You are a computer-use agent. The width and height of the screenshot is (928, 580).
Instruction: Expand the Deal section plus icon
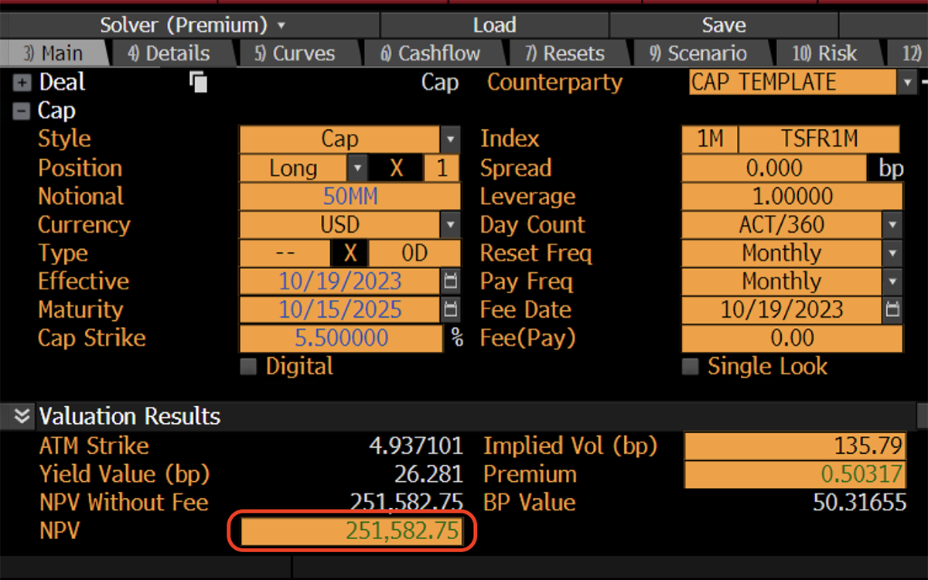(22, 83)
